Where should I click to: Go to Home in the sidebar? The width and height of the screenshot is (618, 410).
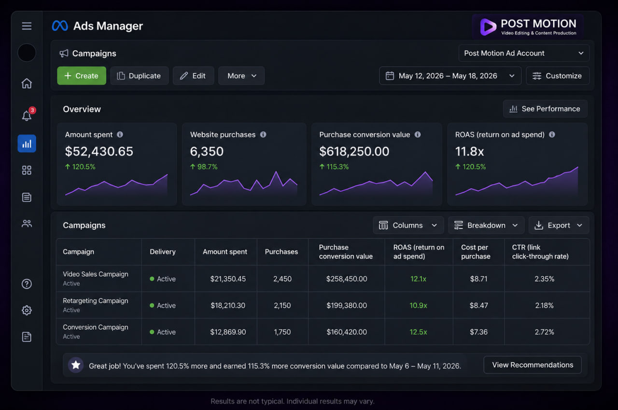pyautogui.click(x=27, y=83)
